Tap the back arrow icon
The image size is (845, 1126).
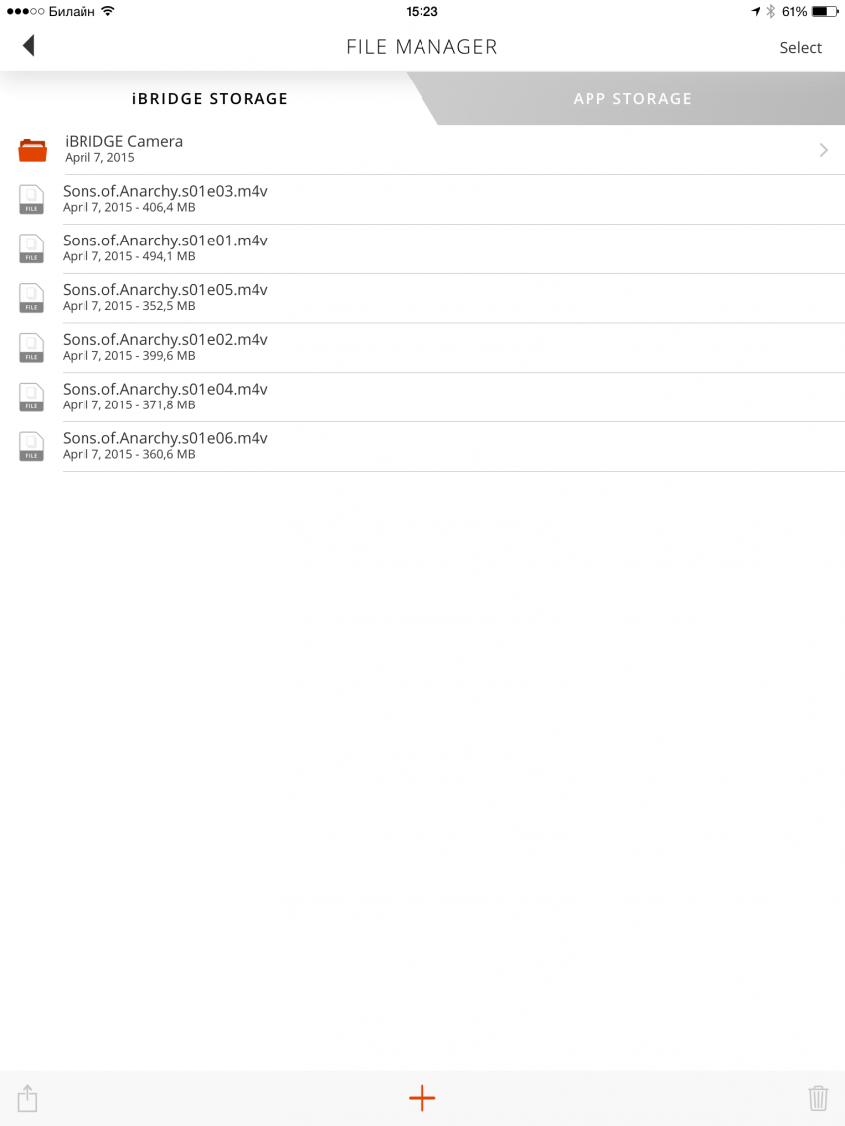[28, 46]
